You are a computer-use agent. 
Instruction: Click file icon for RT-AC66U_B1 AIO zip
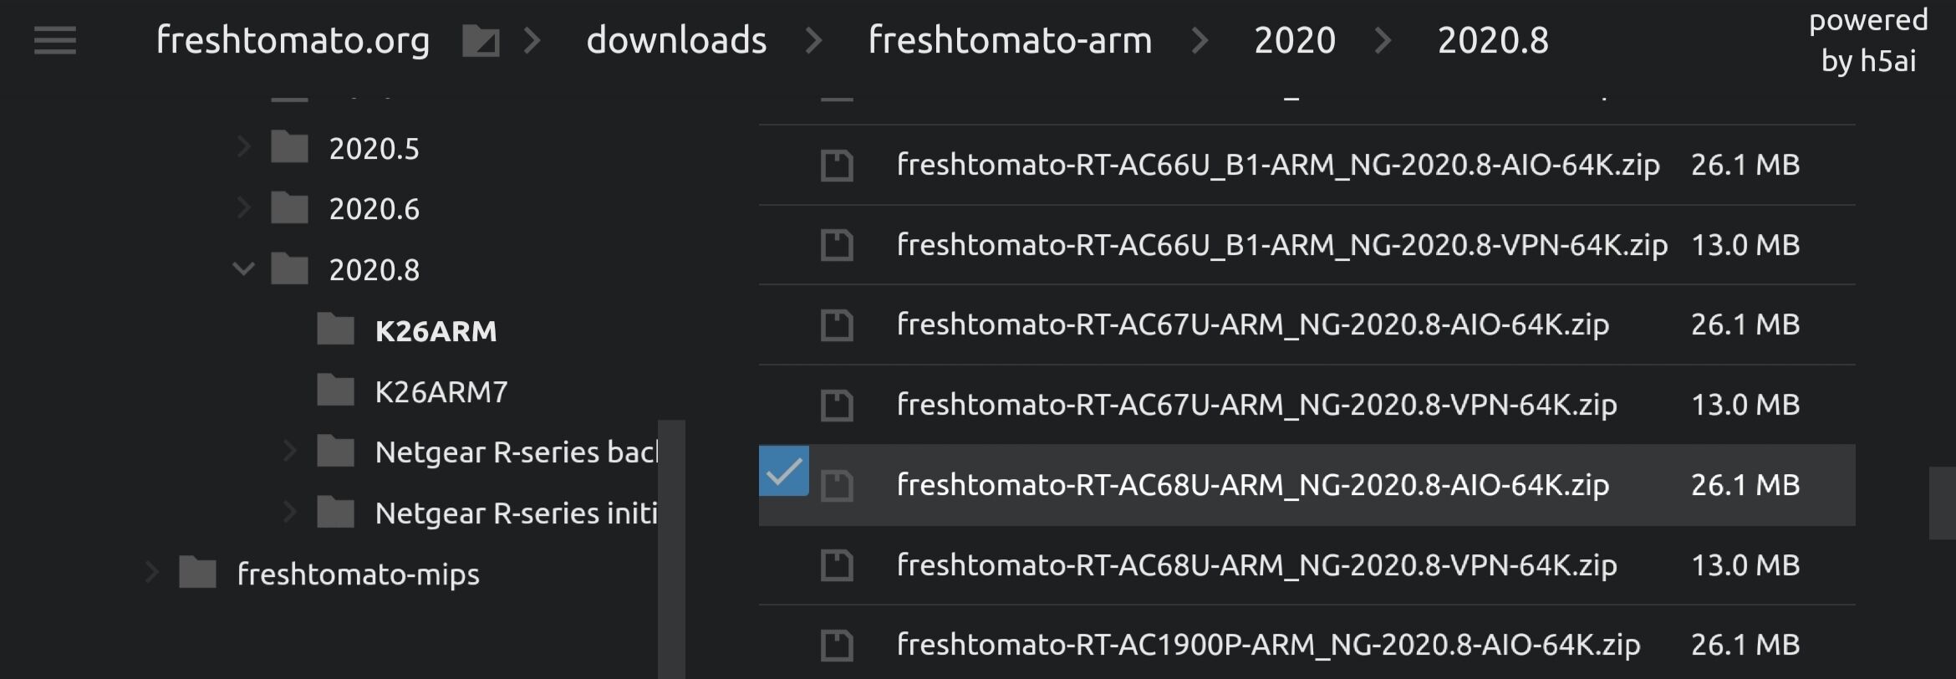click(837, 165)
